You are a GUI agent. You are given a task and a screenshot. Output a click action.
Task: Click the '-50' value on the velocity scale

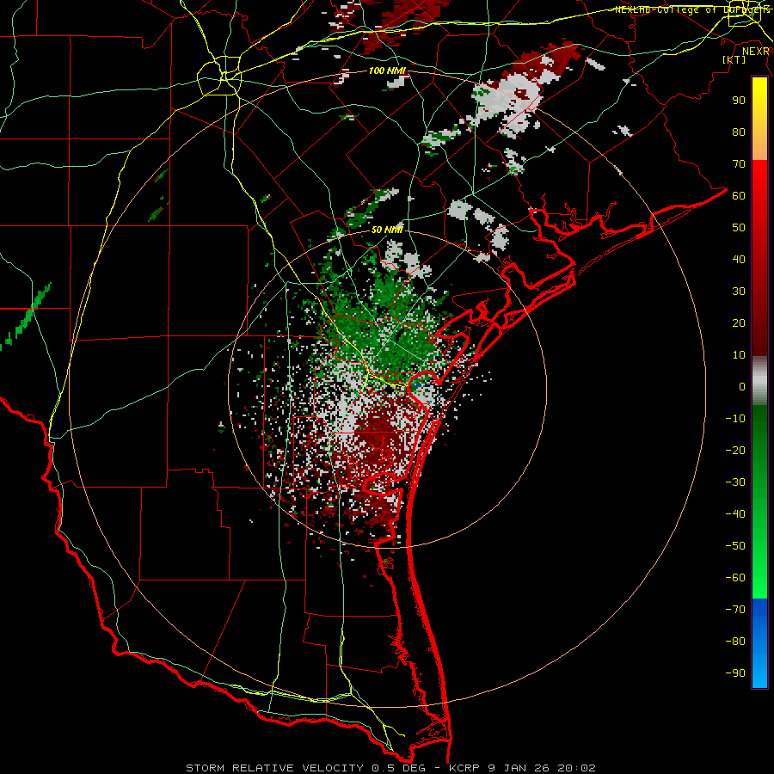735,546
